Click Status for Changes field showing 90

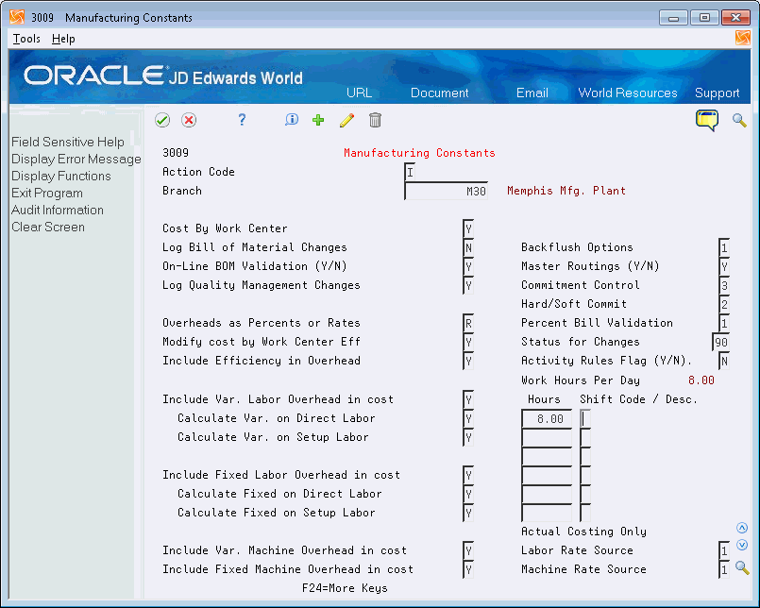pyautogui.click(x=720, y=343)
